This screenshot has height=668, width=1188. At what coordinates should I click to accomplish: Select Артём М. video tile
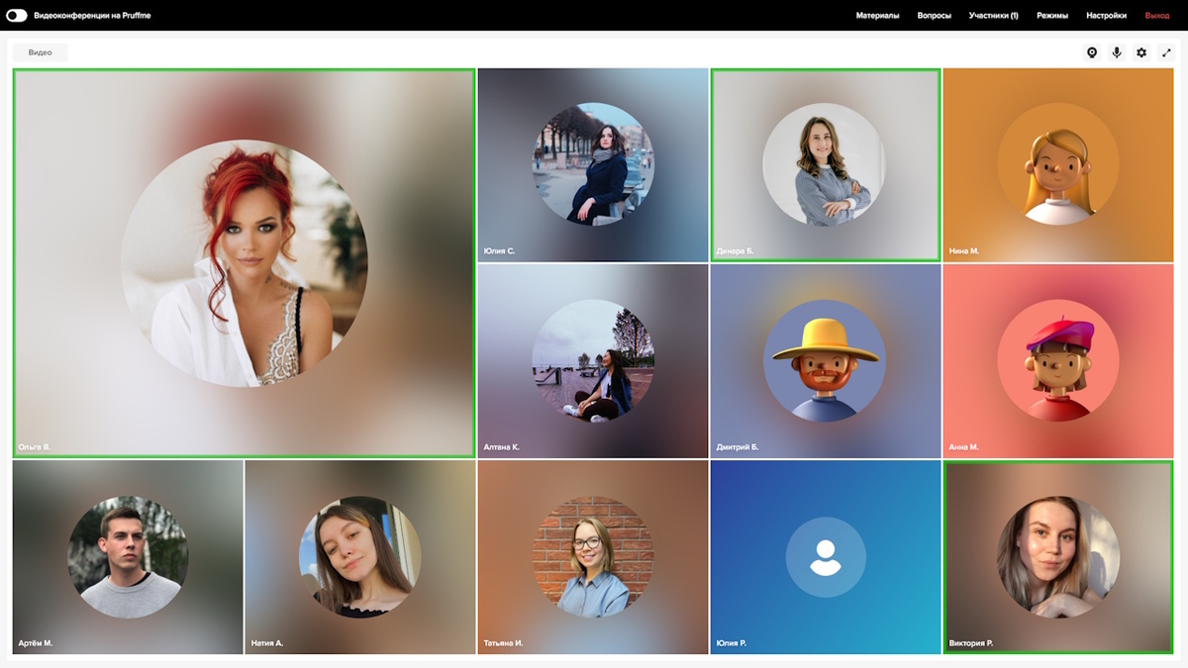click(x=128, y=557)
